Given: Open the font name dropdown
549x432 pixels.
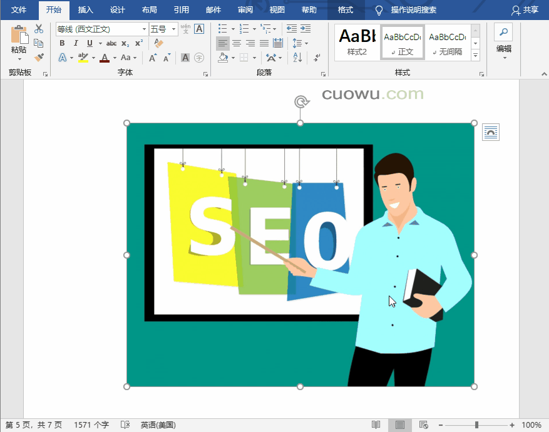Looking at the screenshot, I should pos(145,29).
